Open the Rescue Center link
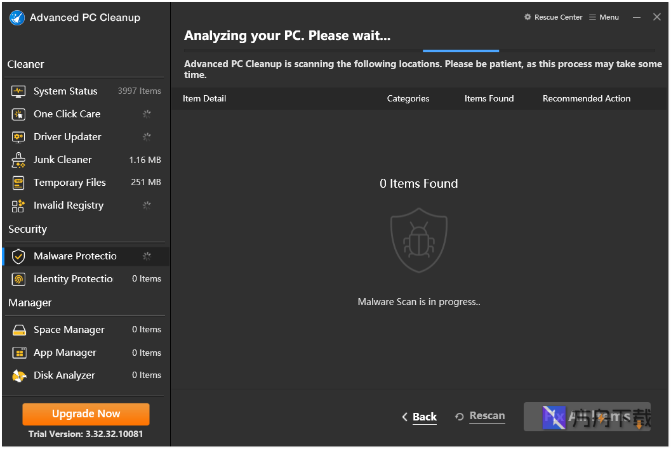Screen dimensions: 671x449 [x=558, y=17]
